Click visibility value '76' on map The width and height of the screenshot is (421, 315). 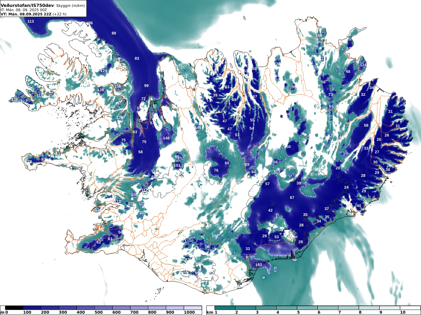pos(216,170)
